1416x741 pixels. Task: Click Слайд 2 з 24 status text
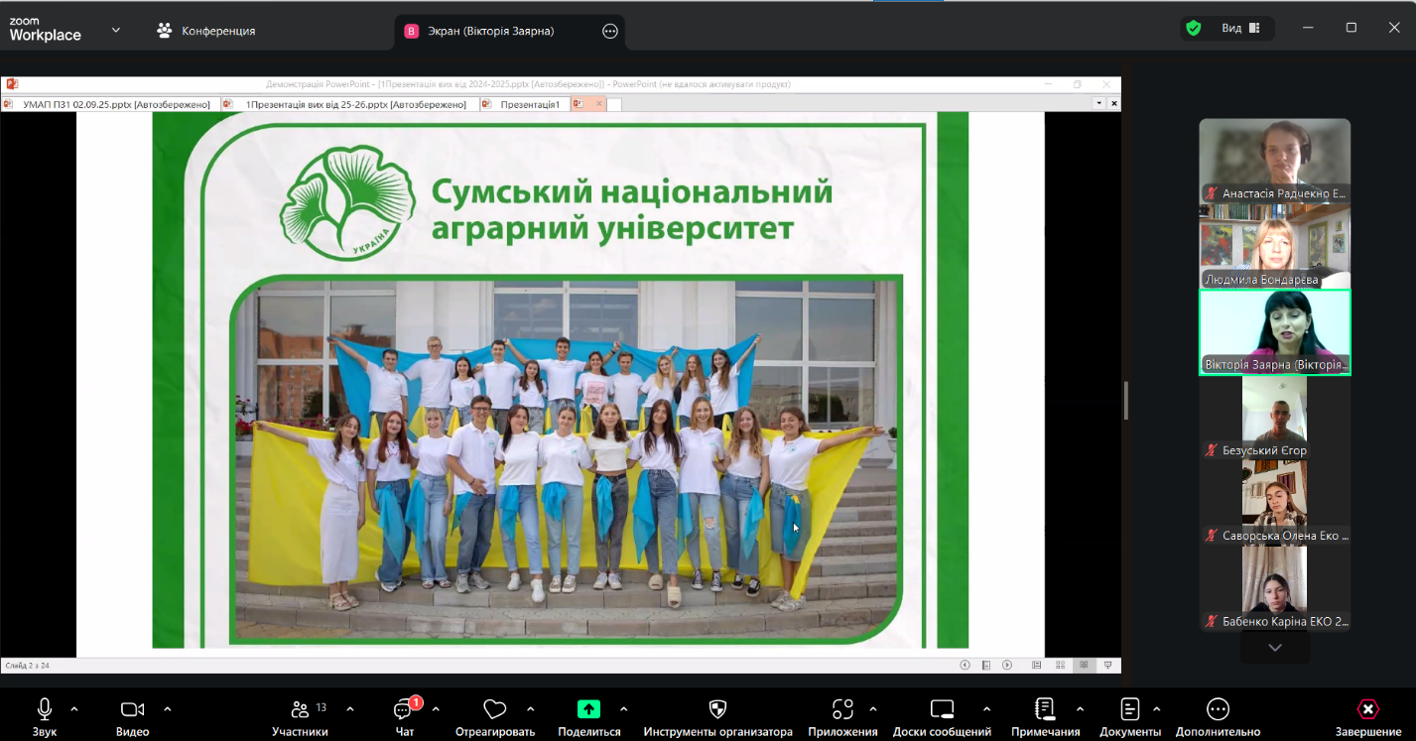[27, 665]
